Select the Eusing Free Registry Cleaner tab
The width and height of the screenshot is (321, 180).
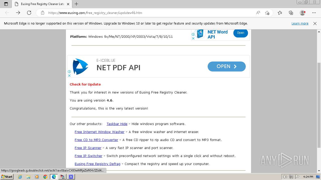point(42,4)
